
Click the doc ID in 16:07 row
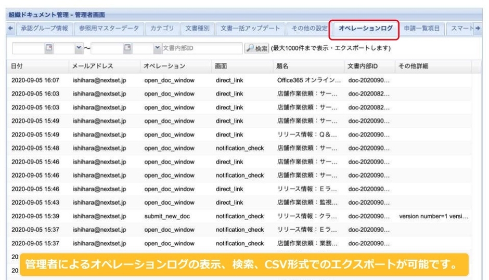point(369,81)
